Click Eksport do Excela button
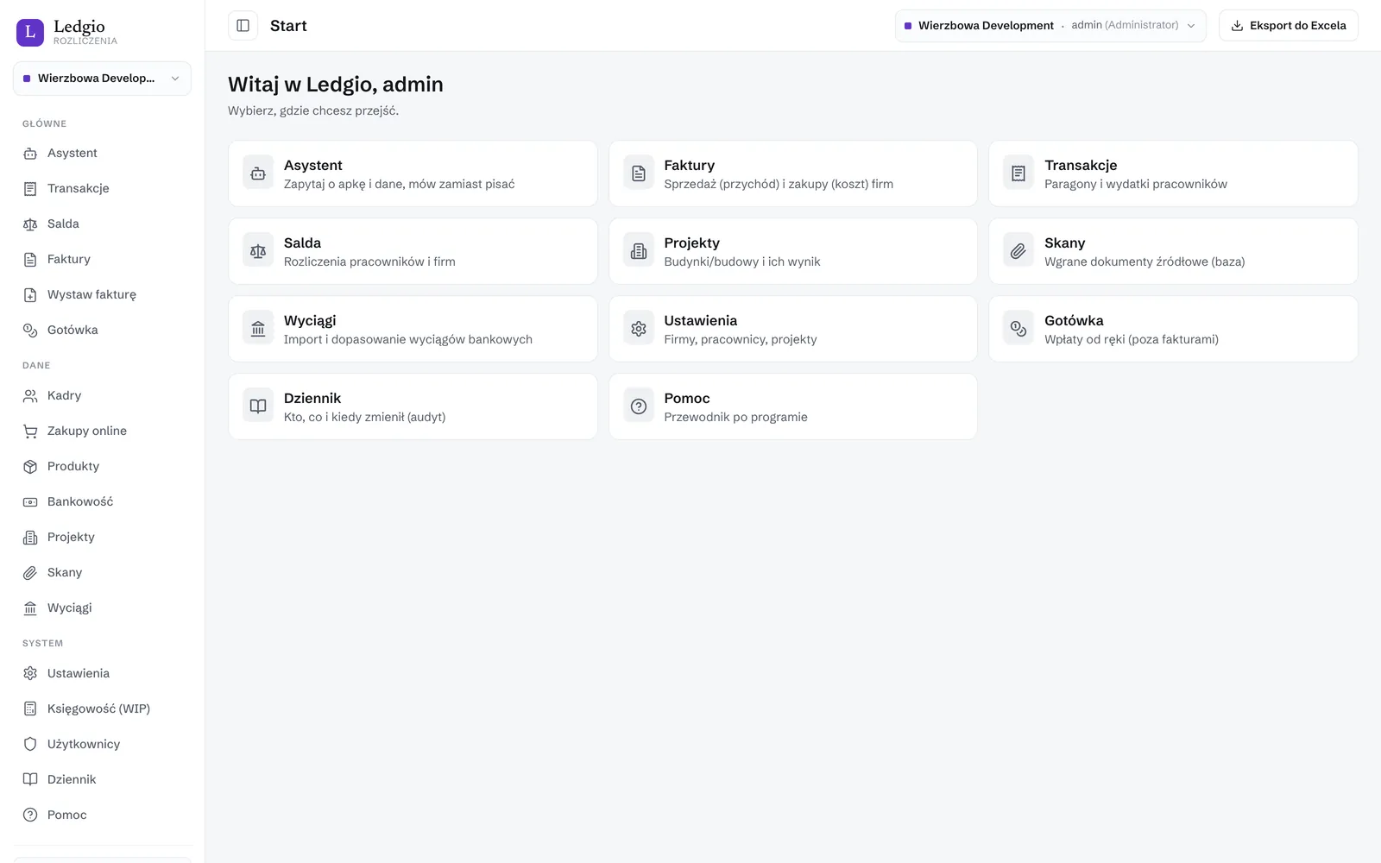The width and height of the screenshot is (1381, 863). click(1289, 26)
